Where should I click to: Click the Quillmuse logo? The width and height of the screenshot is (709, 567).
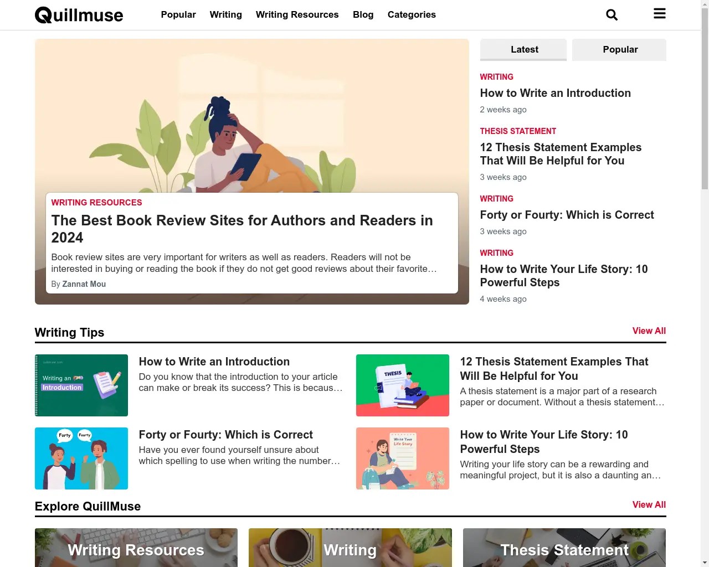point(79,15)
